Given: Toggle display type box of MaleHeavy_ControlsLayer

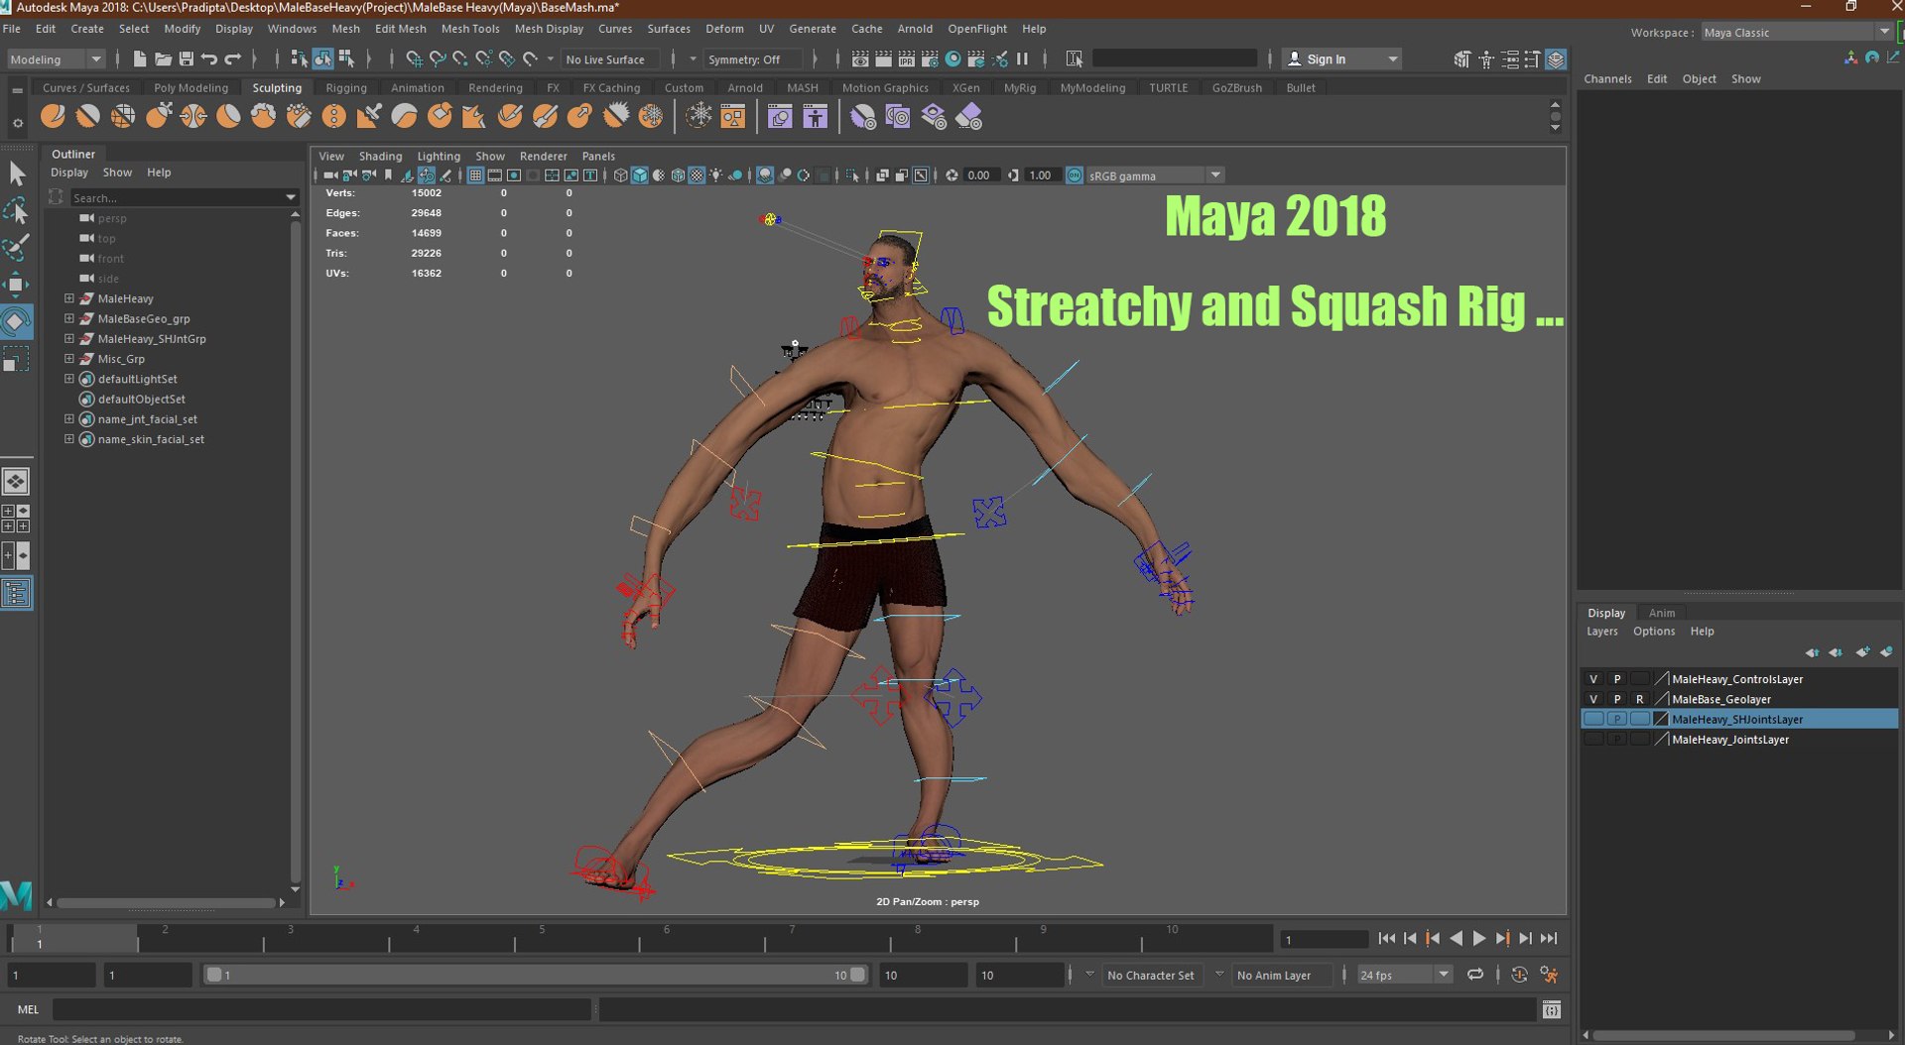Looking at the screenshot, I should coord(1640,679).
